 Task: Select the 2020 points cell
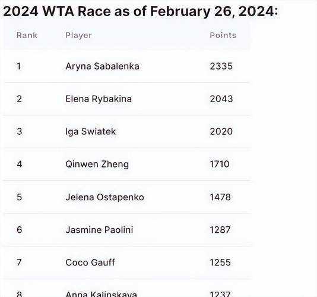tap(221, 131)
